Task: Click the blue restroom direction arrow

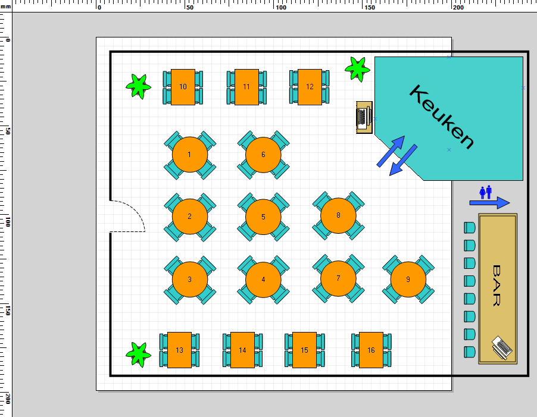Action: (x=489, y=203)
